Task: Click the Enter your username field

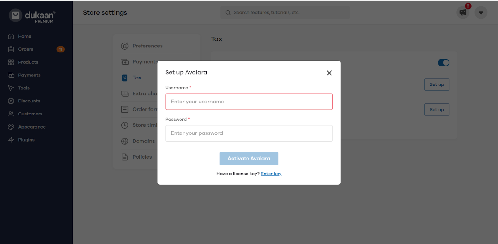Action: pyautogui.click(x=249, y=102)
